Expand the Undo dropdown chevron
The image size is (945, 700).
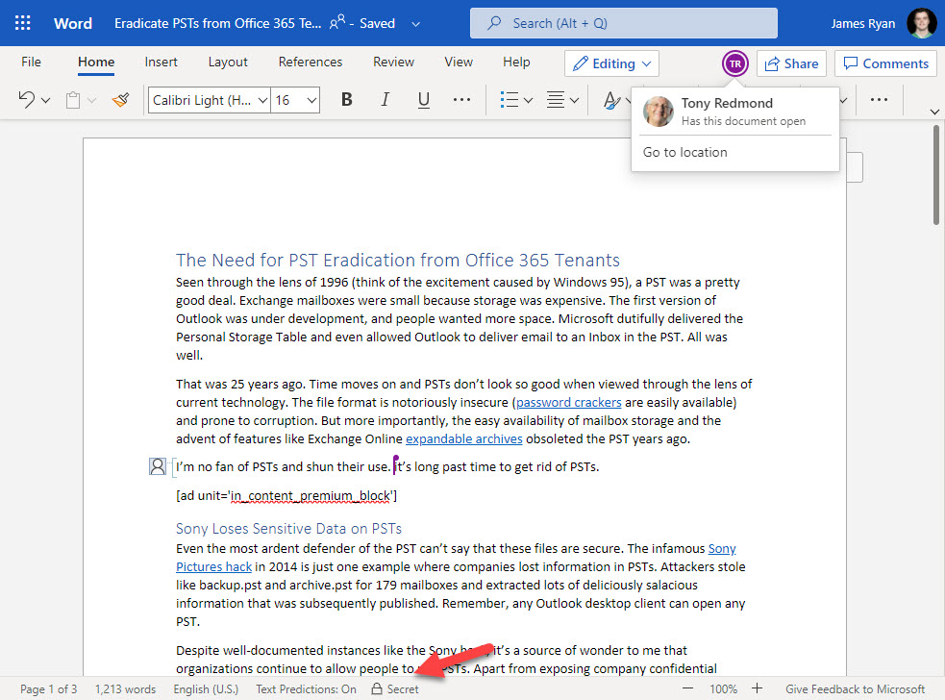point(46,100)
